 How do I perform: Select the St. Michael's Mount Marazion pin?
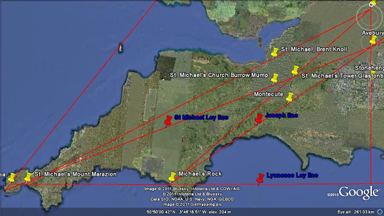(x=28, y=177)
